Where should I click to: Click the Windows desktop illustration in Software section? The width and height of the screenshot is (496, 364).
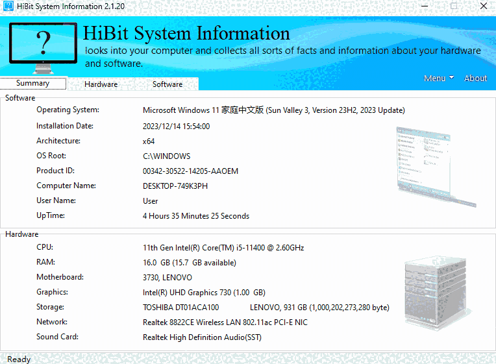click(x=436, y=167)
